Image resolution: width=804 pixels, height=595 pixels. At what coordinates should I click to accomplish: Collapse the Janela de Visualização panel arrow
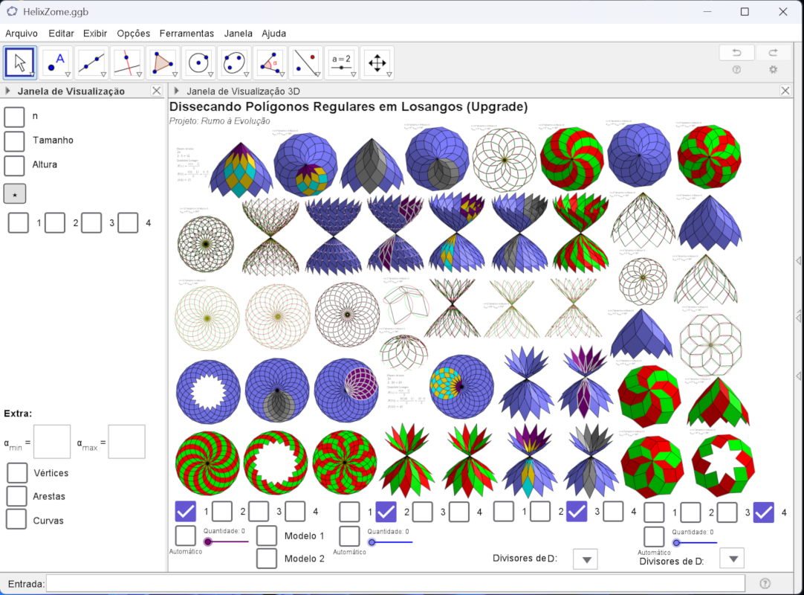click(x=7, y=91)
